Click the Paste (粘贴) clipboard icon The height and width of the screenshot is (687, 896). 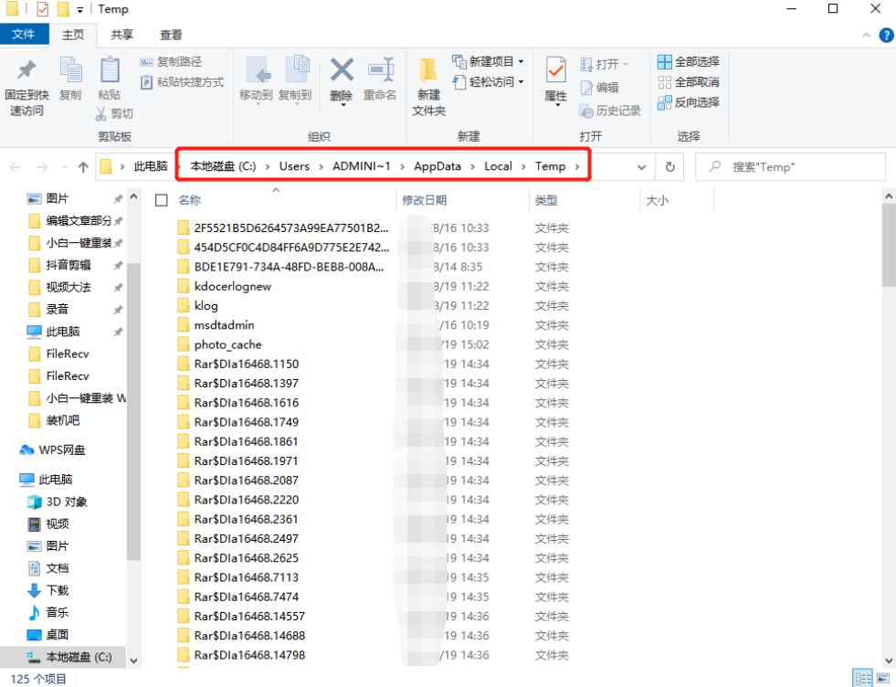(x=109, y=71)
